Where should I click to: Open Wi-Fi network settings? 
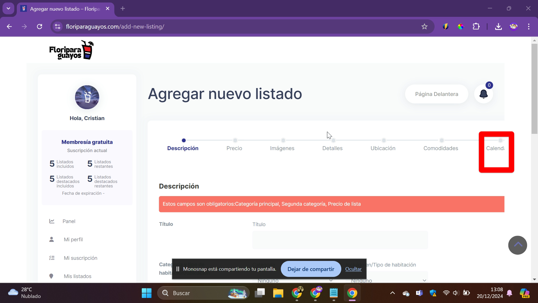pyautogui.click(x=446, y=293)
